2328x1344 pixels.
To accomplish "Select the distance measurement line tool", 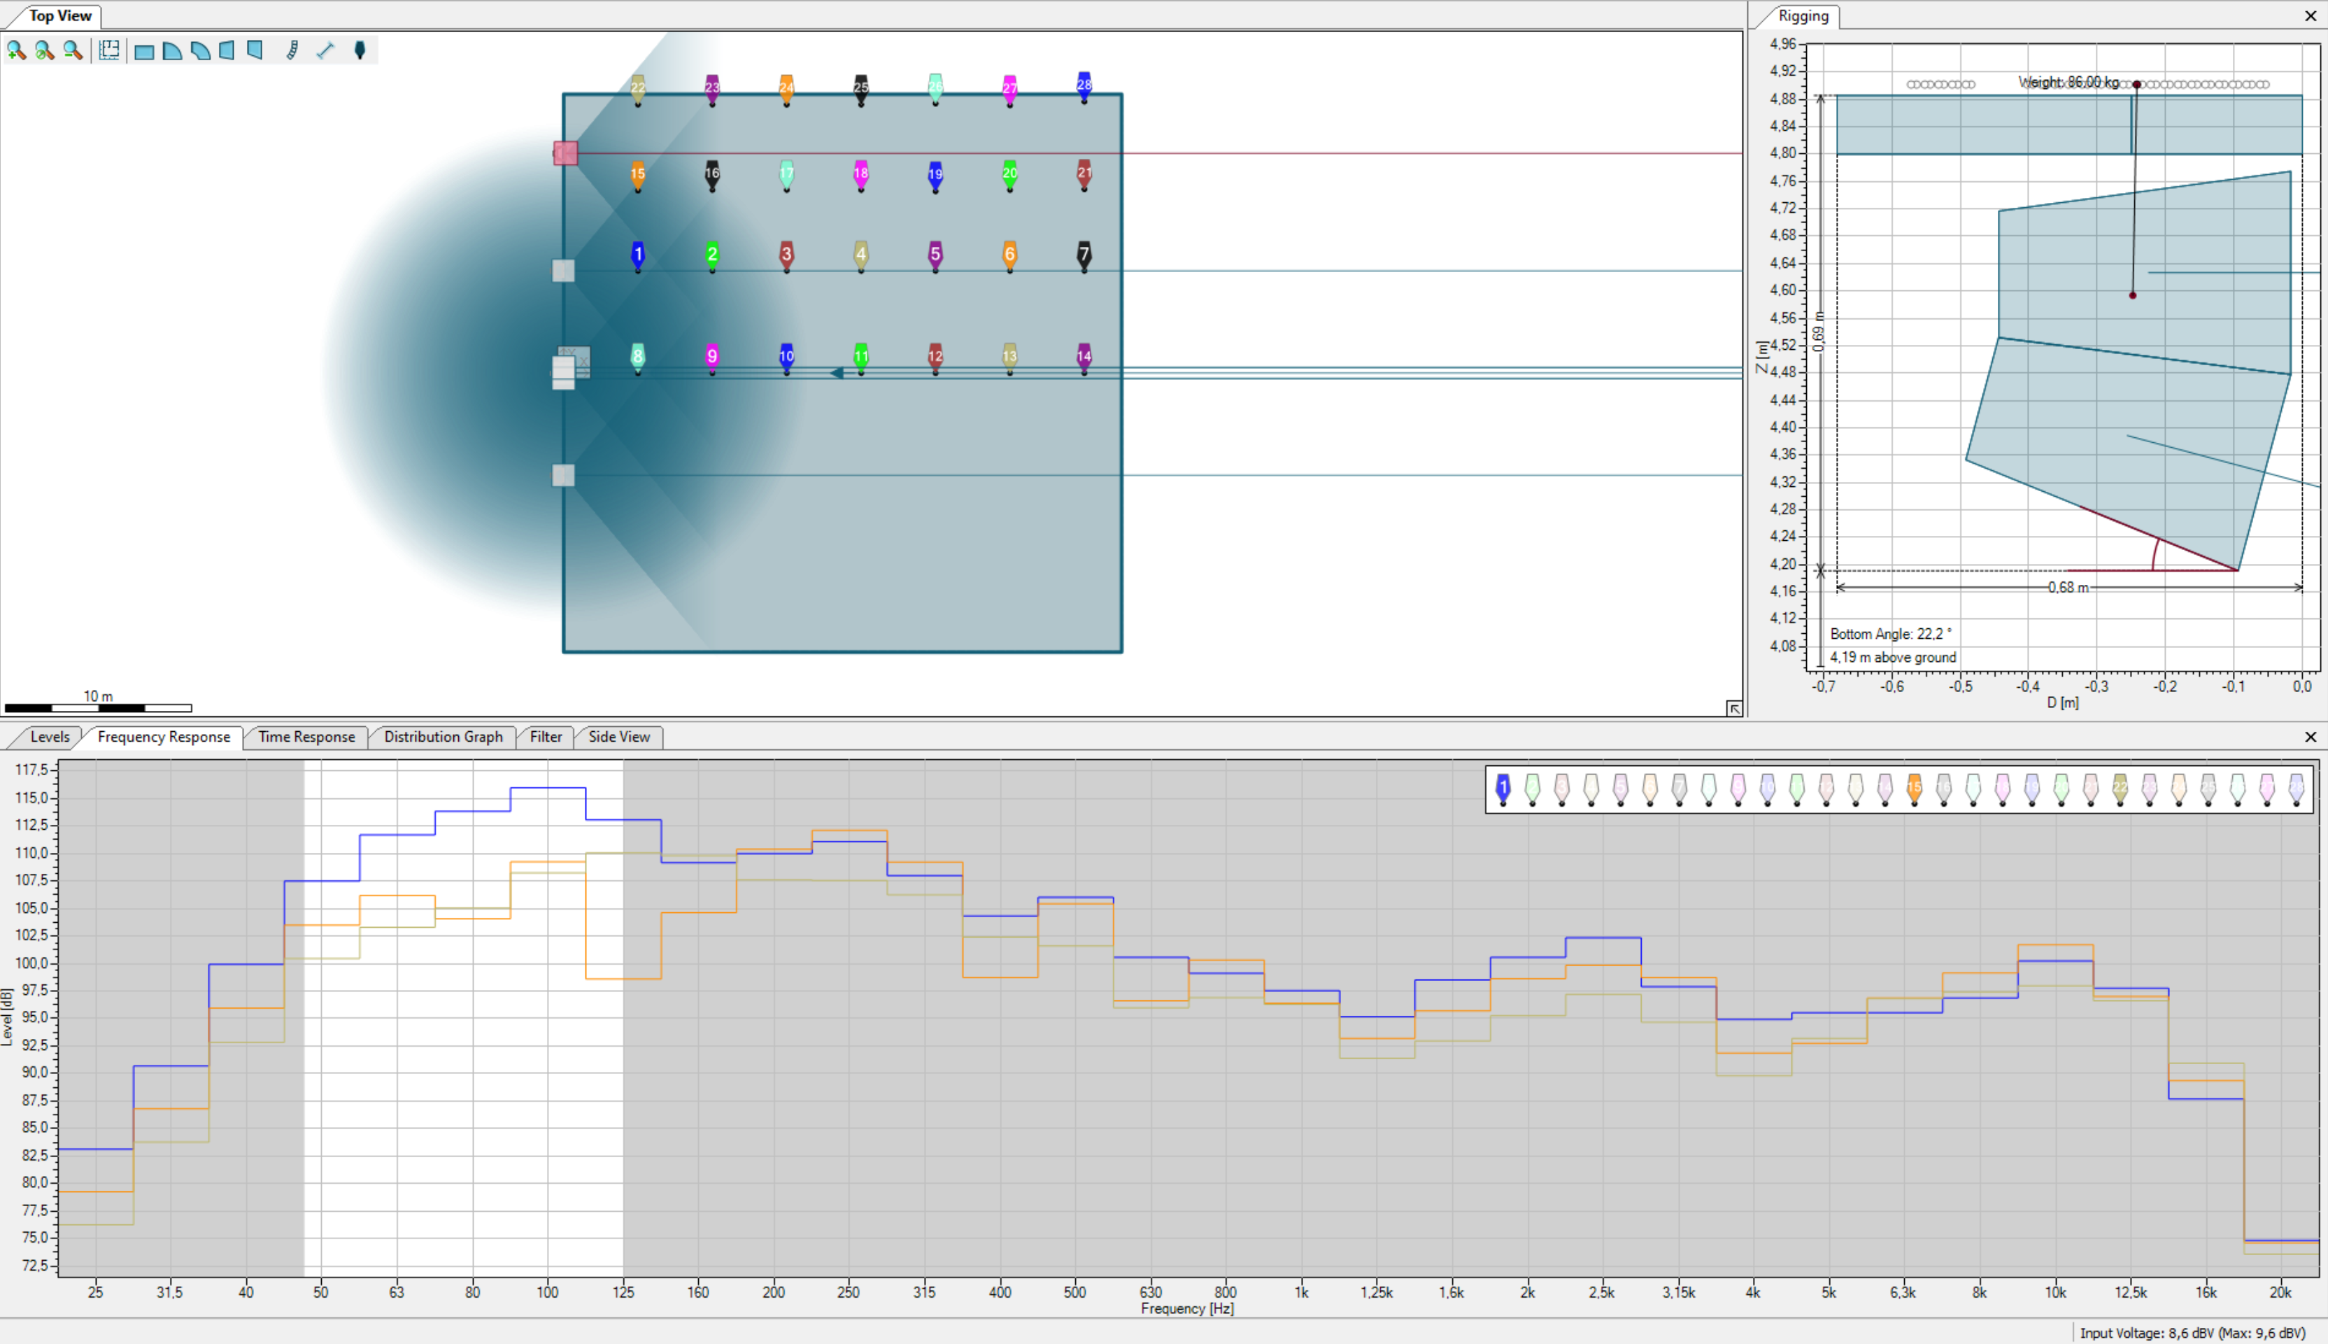I will (x=325, y=51).
